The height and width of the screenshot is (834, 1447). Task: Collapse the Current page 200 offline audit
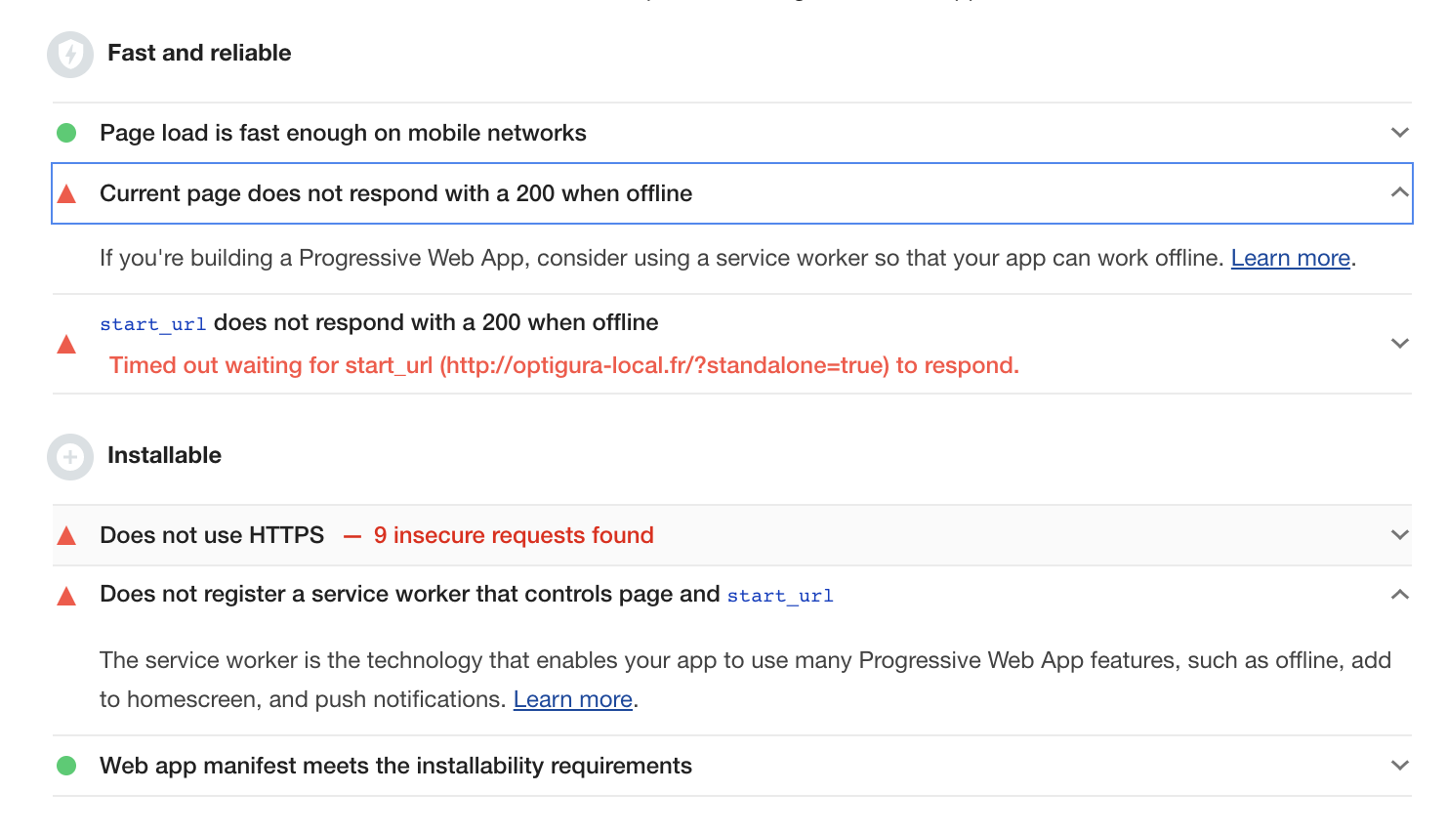click(1399, 193)
